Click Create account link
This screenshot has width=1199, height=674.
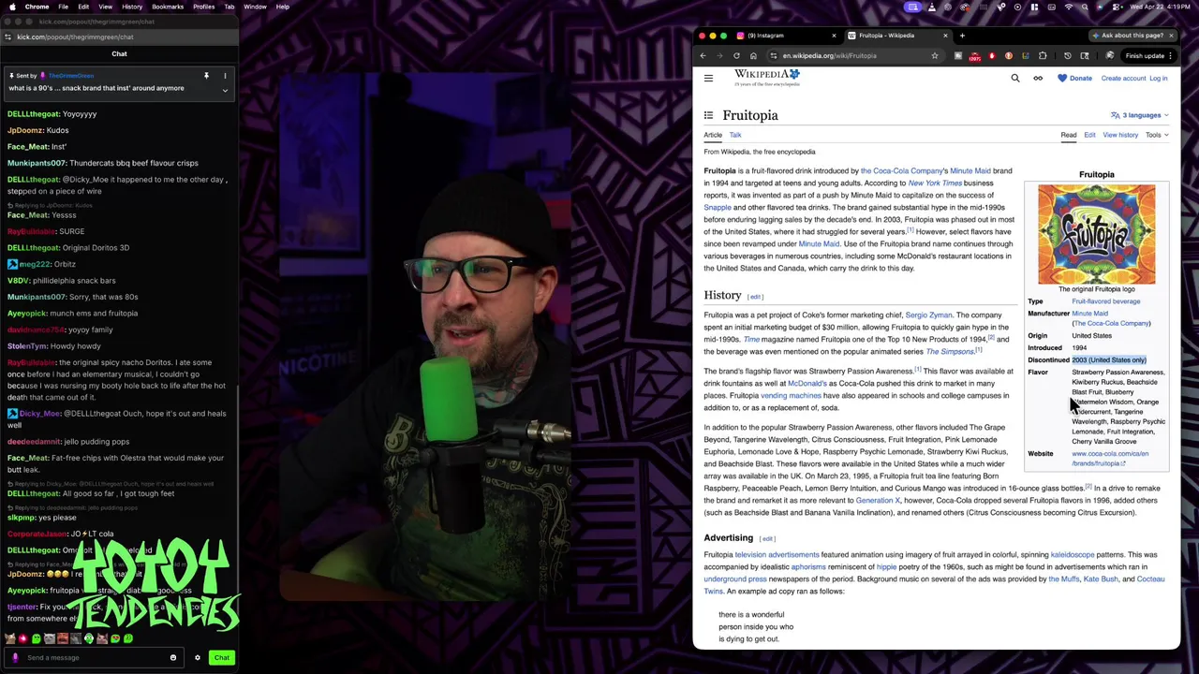1123,78
